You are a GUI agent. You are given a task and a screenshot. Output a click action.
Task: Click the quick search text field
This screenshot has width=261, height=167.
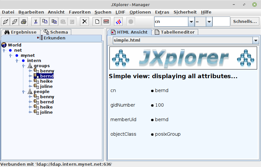(x=221, y=22)
